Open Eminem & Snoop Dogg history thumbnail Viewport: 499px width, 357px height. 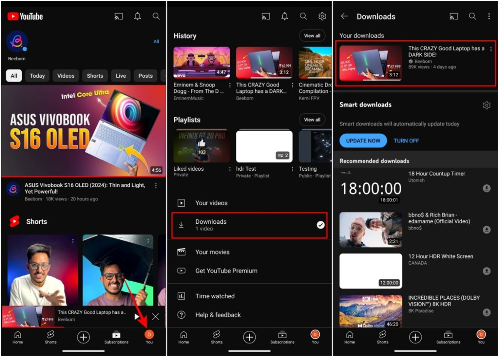click(x=202, y=62)
